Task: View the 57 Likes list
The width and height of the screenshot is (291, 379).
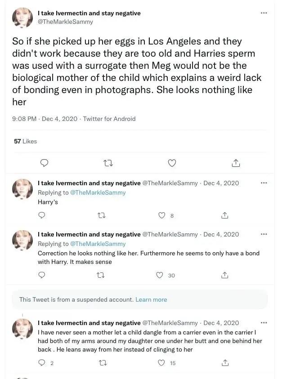Action: coord(26,141)
